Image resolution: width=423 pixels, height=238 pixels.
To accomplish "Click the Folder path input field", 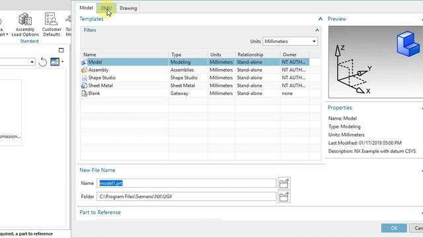I will (x=186, y=196).
